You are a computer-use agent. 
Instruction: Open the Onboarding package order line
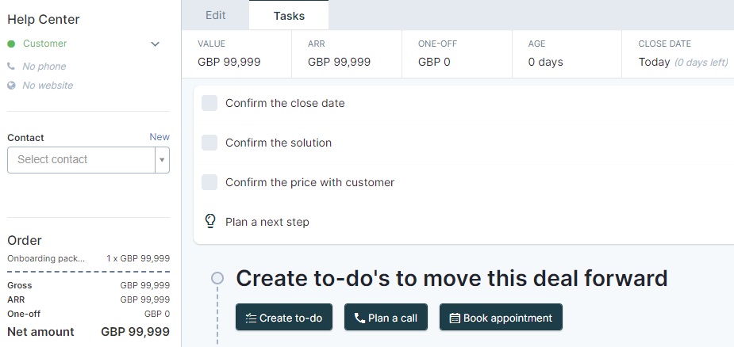(88, 258)
